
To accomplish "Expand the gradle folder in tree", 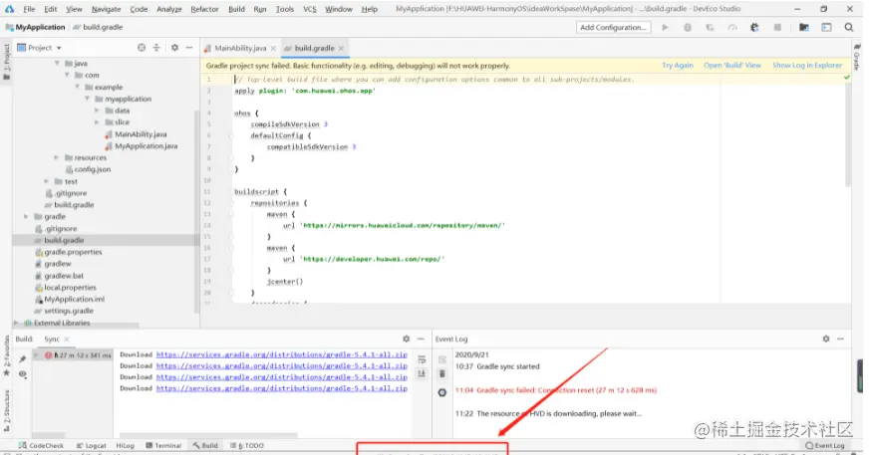I will click(26, 216).
